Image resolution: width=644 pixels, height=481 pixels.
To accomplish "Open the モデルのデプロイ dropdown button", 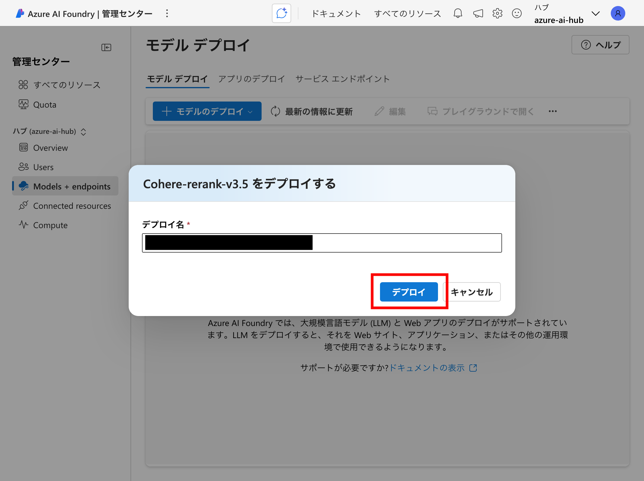I will (x=207, y=111).
